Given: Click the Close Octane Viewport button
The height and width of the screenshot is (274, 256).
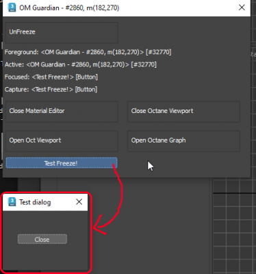Looking at the screenshot, I should (183, 112).
